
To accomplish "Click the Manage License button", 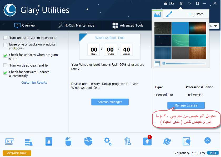I will (x=186, y=105).
